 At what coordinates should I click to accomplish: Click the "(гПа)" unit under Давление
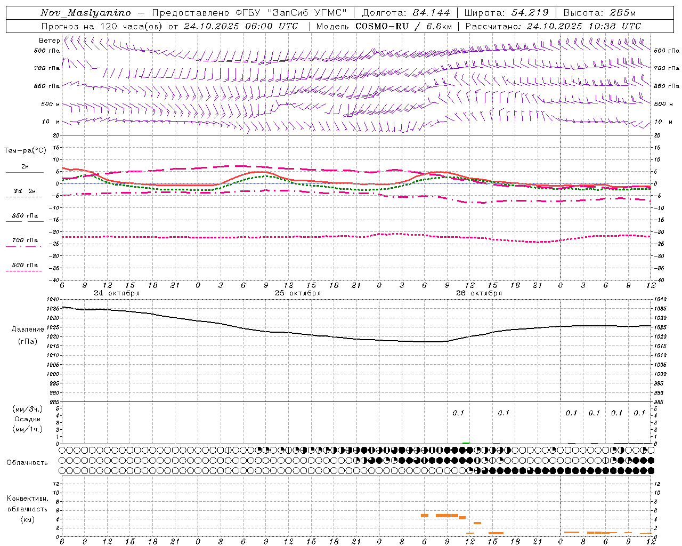pyautogui.click(x=28, y=341)
